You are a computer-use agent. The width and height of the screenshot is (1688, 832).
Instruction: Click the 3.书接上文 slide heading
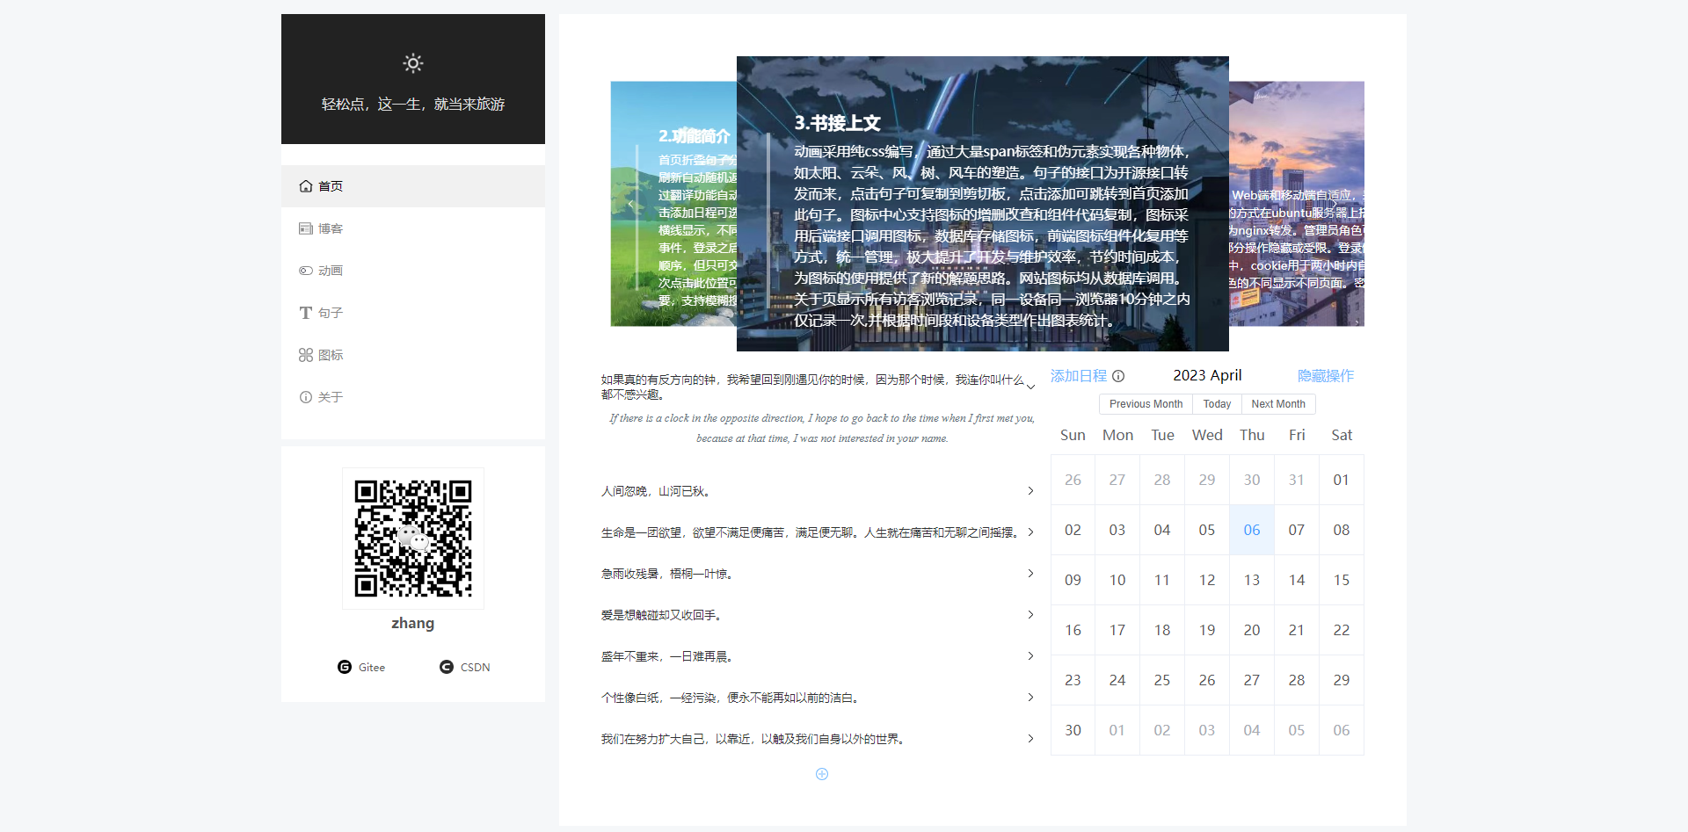(837, 123)
